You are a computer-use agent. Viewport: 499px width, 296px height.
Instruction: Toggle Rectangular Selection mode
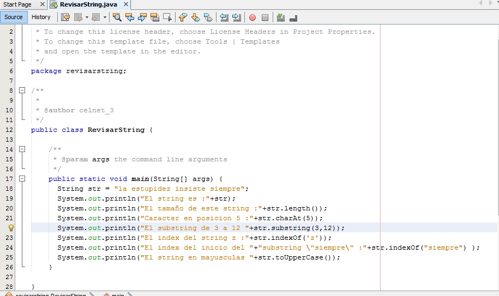pos(167,17)
